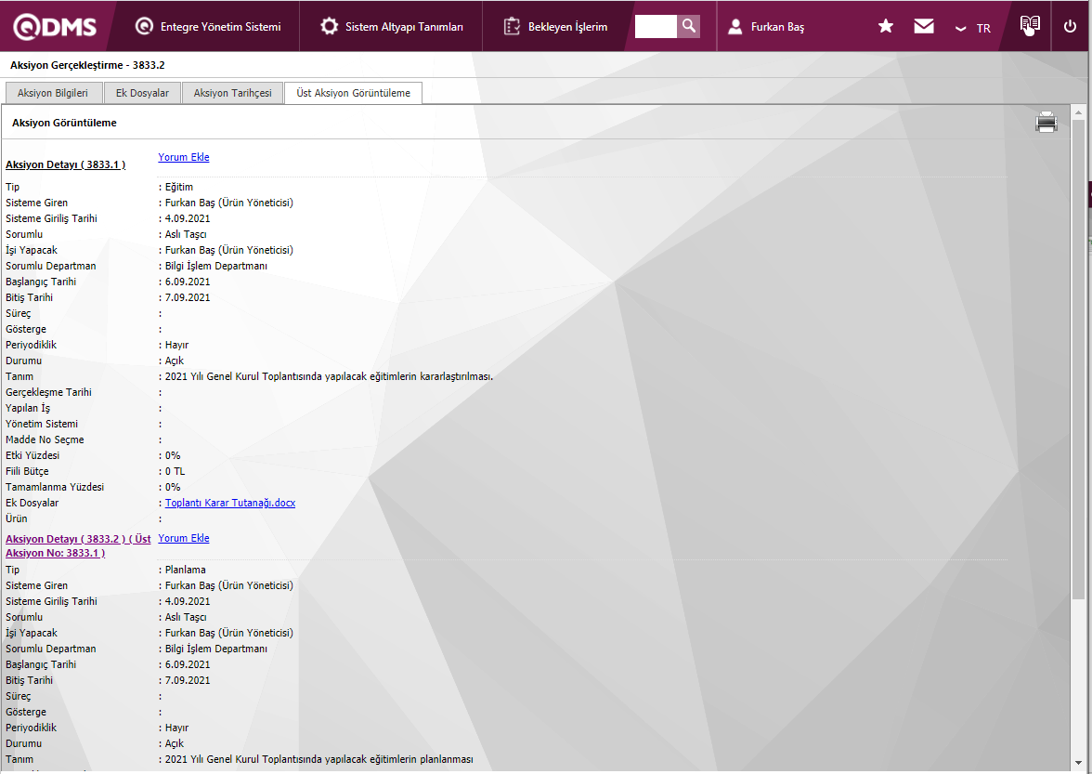Open the help book icon
1092x774 pixels.
(x=1029, y=26)
